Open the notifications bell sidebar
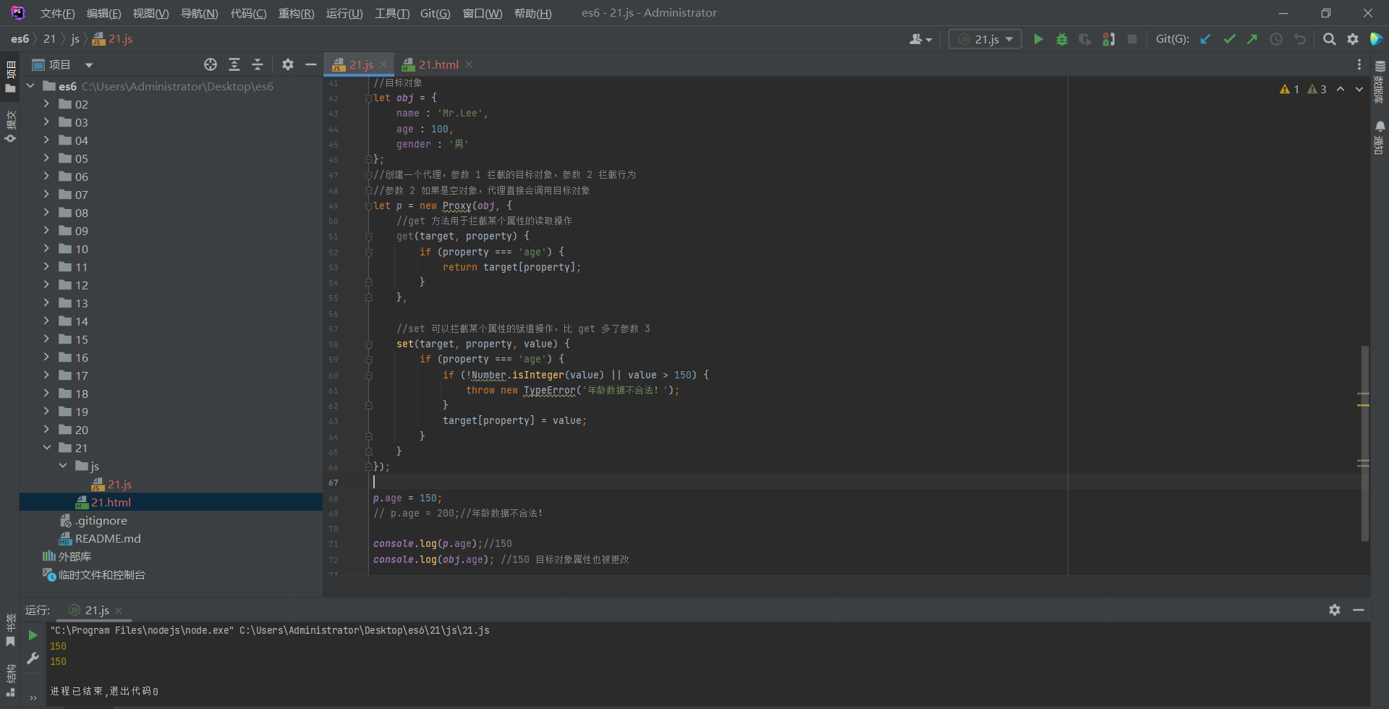The width and height of the screenshot is (1389, 709). [x=1380, y=137]
